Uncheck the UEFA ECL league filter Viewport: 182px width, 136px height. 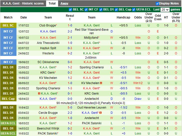[x=134, y=10]
